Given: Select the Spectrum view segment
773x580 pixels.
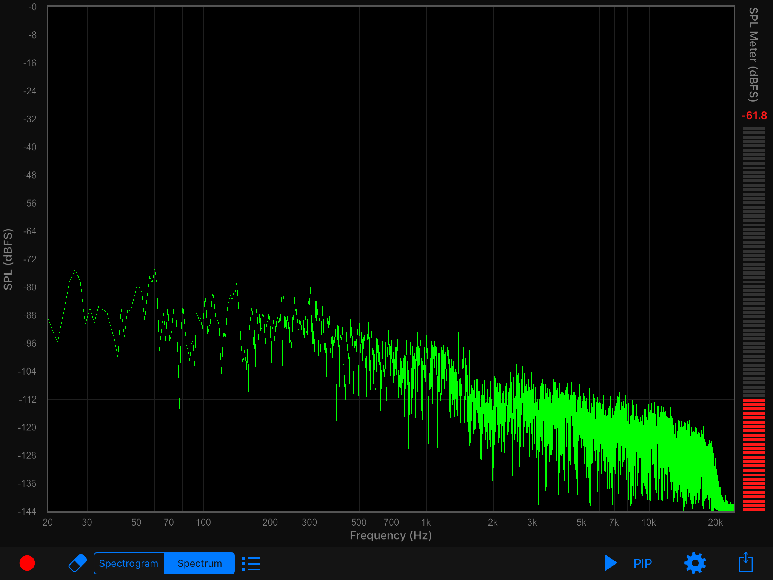Looking at the screenshot, I should [200, 563].
